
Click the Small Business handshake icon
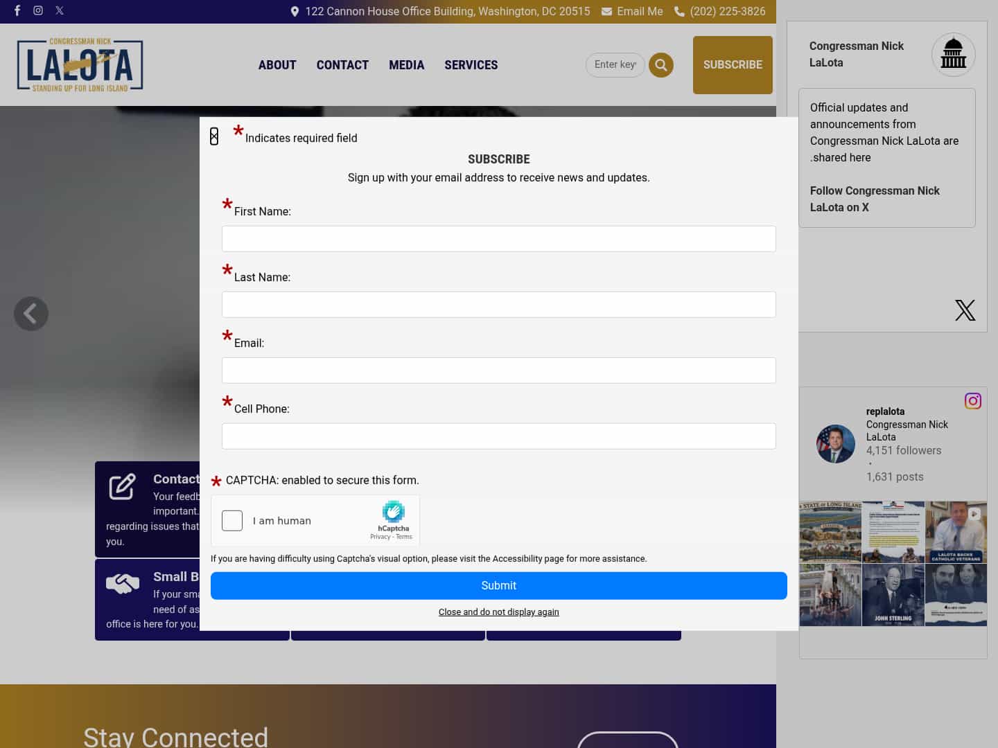(123, 584)
